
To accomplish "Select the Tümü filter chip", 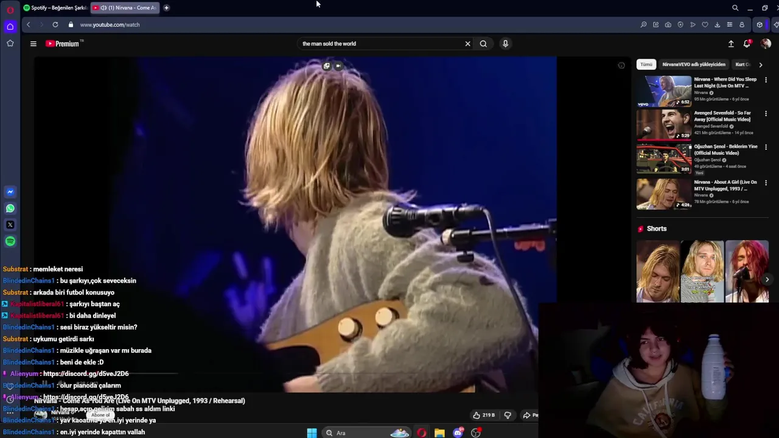I will (x=646, y=64).
